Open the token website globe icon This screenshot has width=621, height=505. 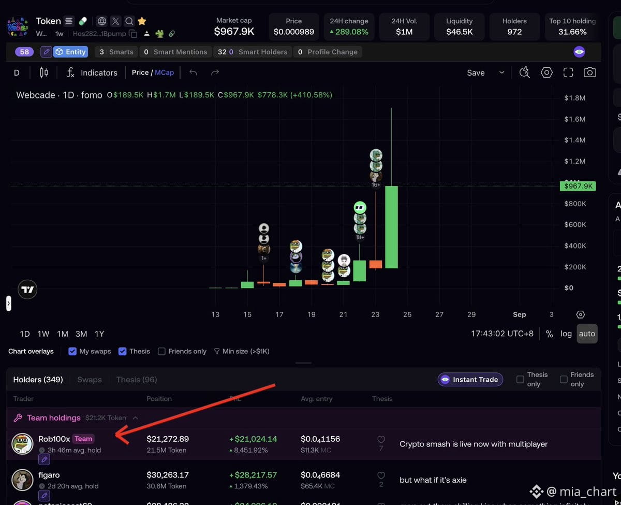click(x=102, y=21)
